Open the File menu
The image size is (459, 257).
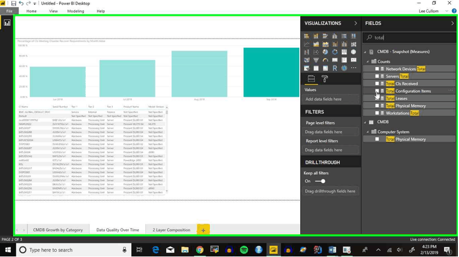10,11
